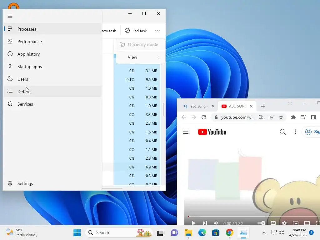This screenshot has width=320, height=240.
Task: Open Task View on taskbar
Action: point(160,232)
